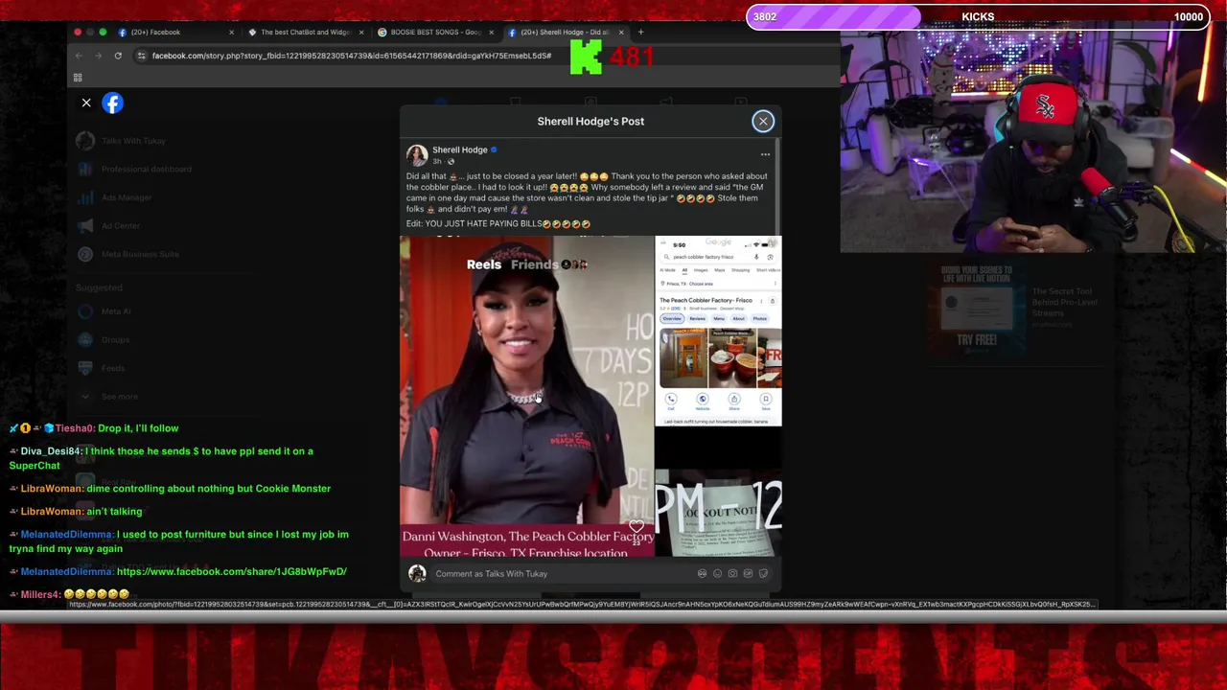Click the X icon beside Facebook logo
The image size is (1227, 690).
tap(86, 103)
